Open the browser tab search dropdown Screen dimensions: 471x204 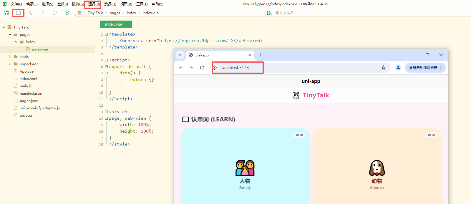click(x=180, y=55)
